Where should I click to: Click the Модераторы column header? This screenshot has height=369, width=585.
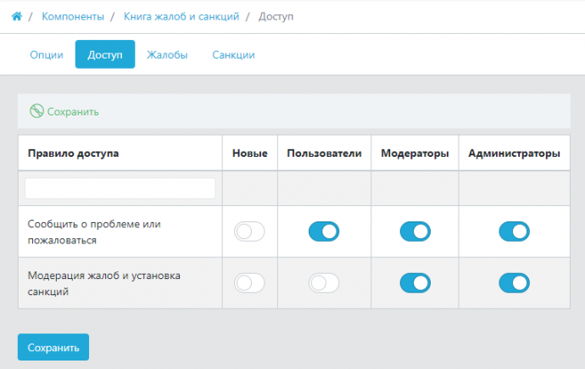click(x=415, y=154)
